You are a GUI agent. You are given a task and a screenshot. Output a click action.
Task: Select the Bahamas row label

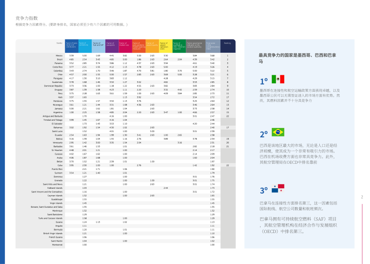tap(58, 128)
